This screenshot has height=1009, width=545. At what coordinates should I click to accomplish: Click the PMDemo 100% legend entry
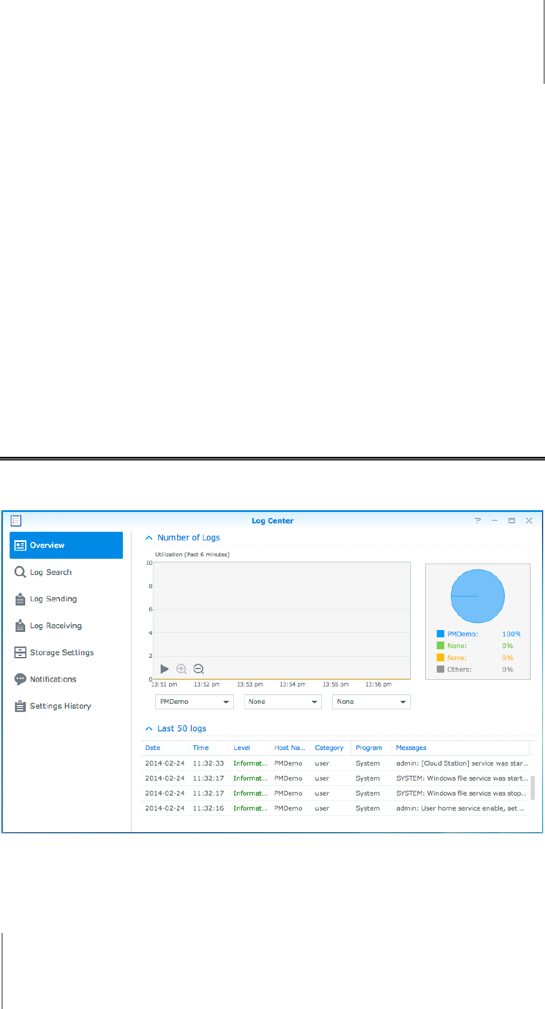(x=479, y=634)
